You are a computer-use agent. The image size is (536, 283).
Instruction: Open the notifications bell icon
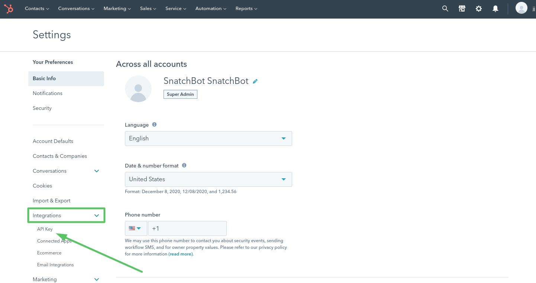tap(495, 9)
